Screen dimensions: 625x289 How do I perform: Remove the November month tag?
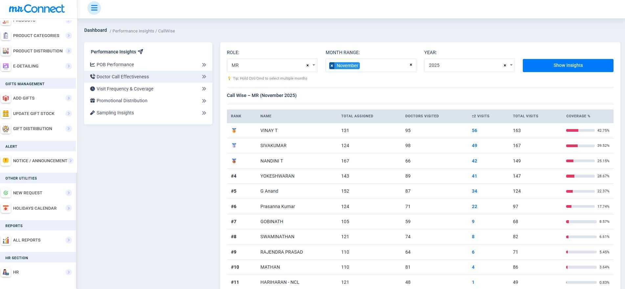click(x=332, y=66)
